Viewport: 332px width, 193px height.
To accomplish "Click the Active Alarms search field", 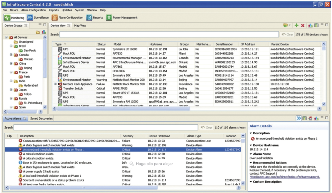I will click(x=106, y=127).
